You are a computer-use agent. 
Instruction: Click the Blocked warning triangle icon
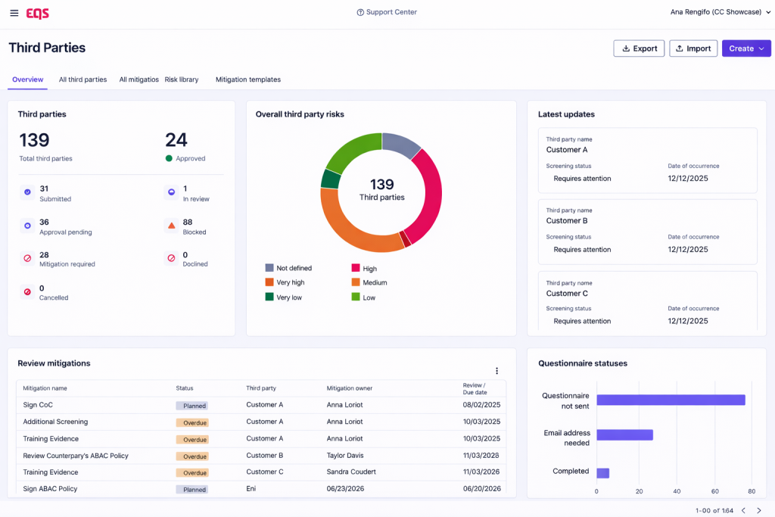click(171, 226)
